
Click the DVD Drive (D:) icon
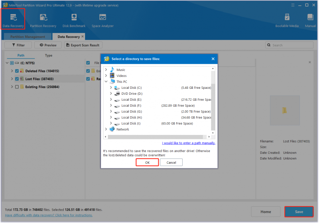[x=117, y=94]
